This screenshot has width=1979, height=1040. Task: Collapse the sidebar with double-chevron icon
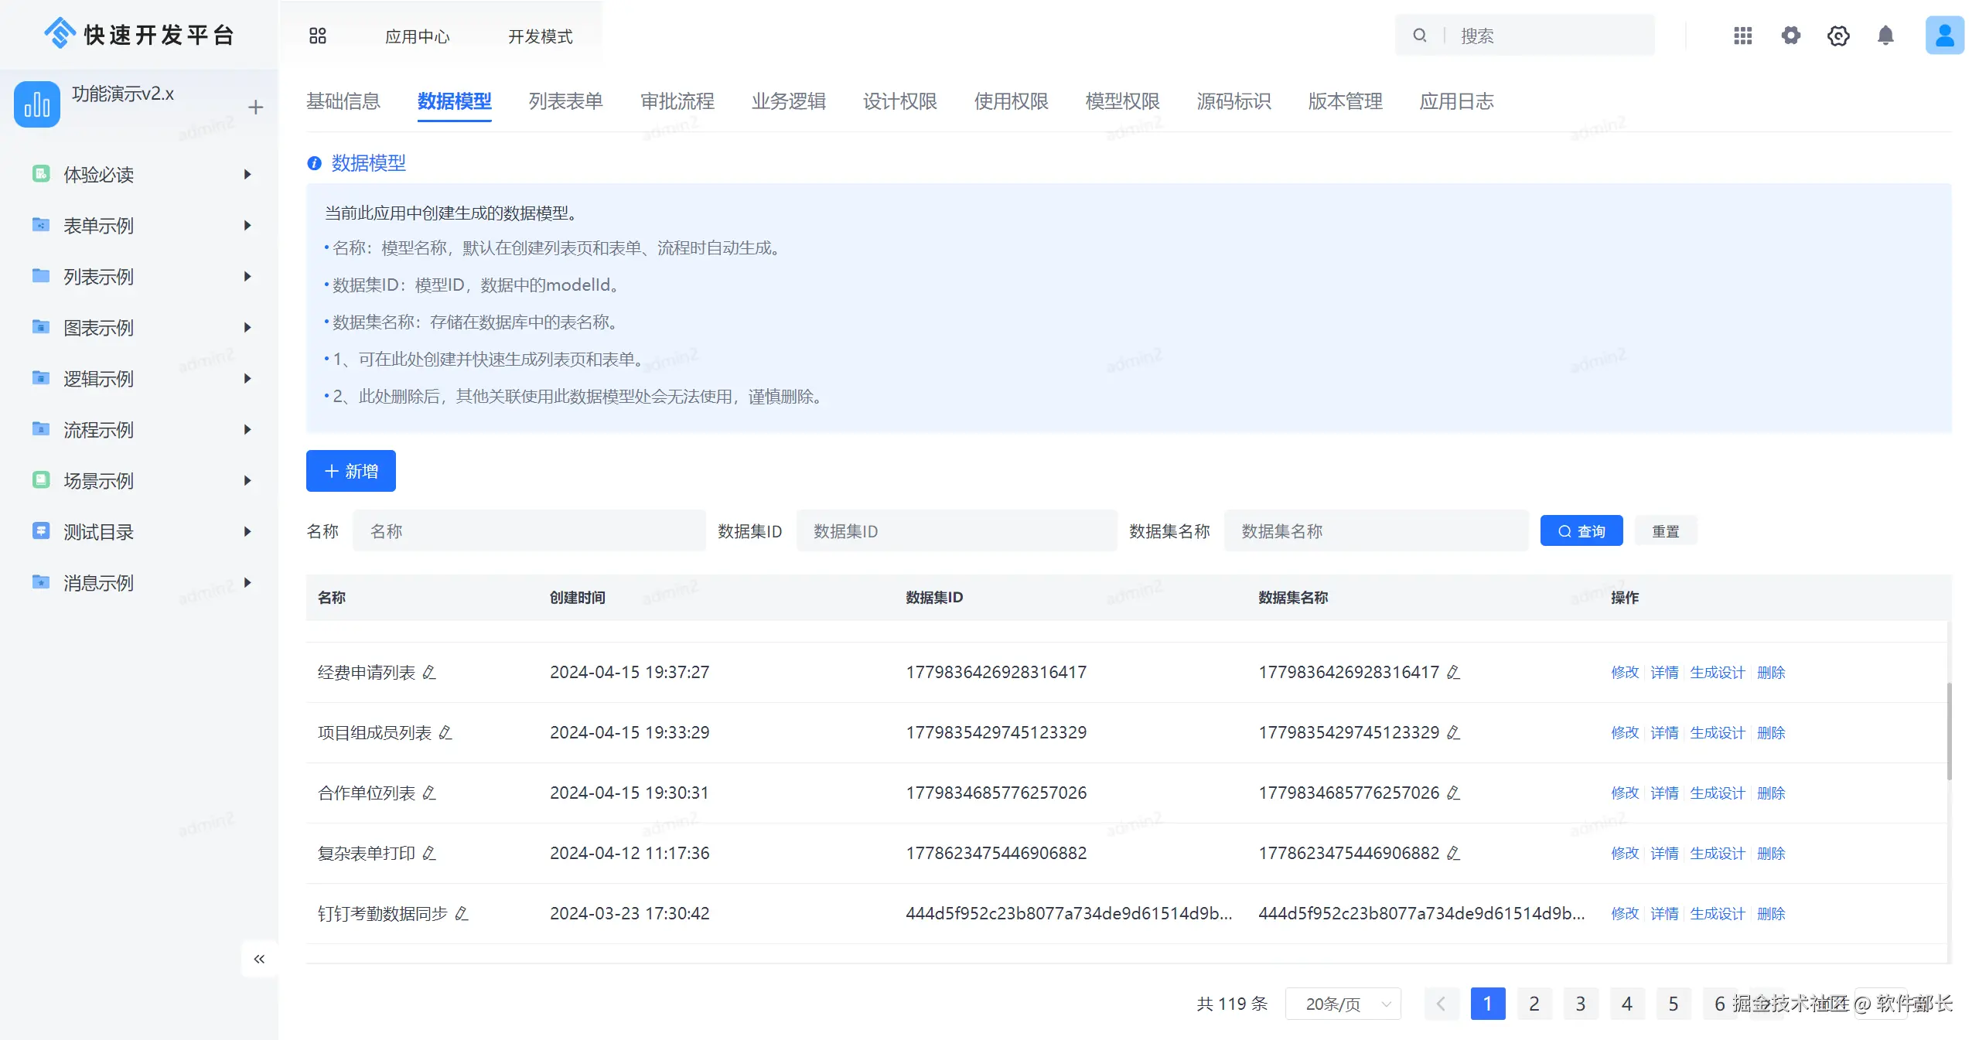259,959
